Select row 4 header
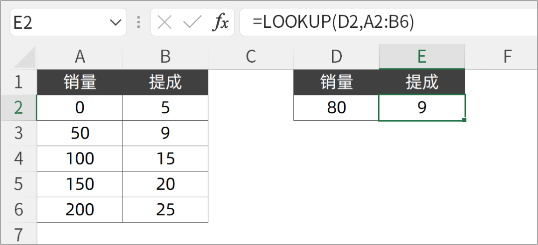 click(x=18, y=159)
